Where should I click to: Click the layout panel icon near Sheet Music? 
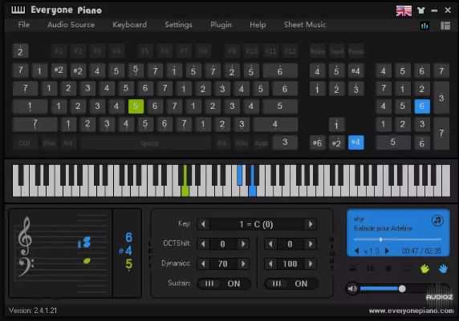coord(445,26)
